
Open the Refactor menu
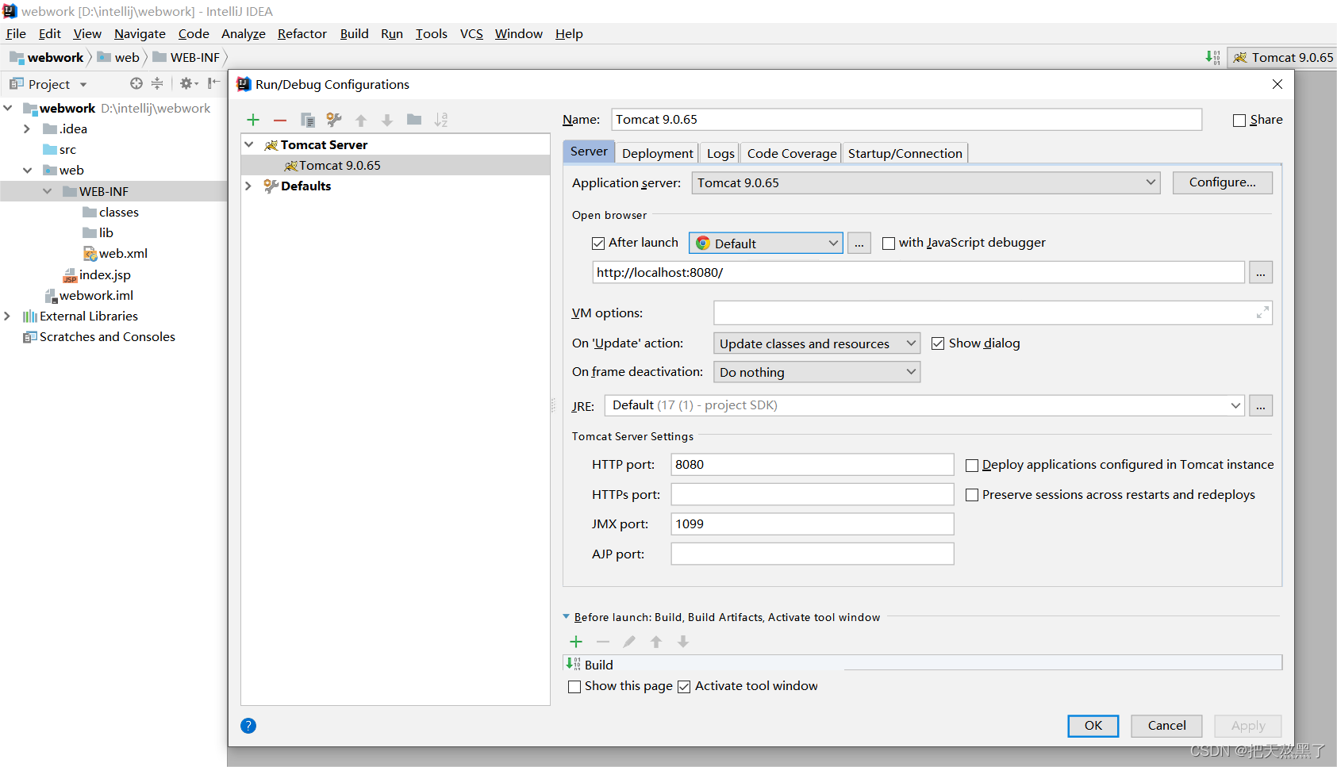pos(302,33)
